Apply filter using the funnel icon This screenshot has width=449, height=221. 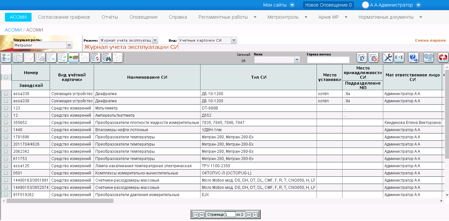pyautogui.click(x=362, y=58)
